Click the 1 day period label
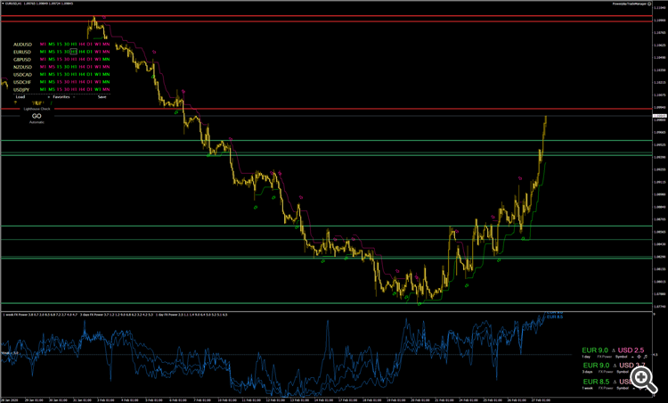 click(x=586, y=357)
